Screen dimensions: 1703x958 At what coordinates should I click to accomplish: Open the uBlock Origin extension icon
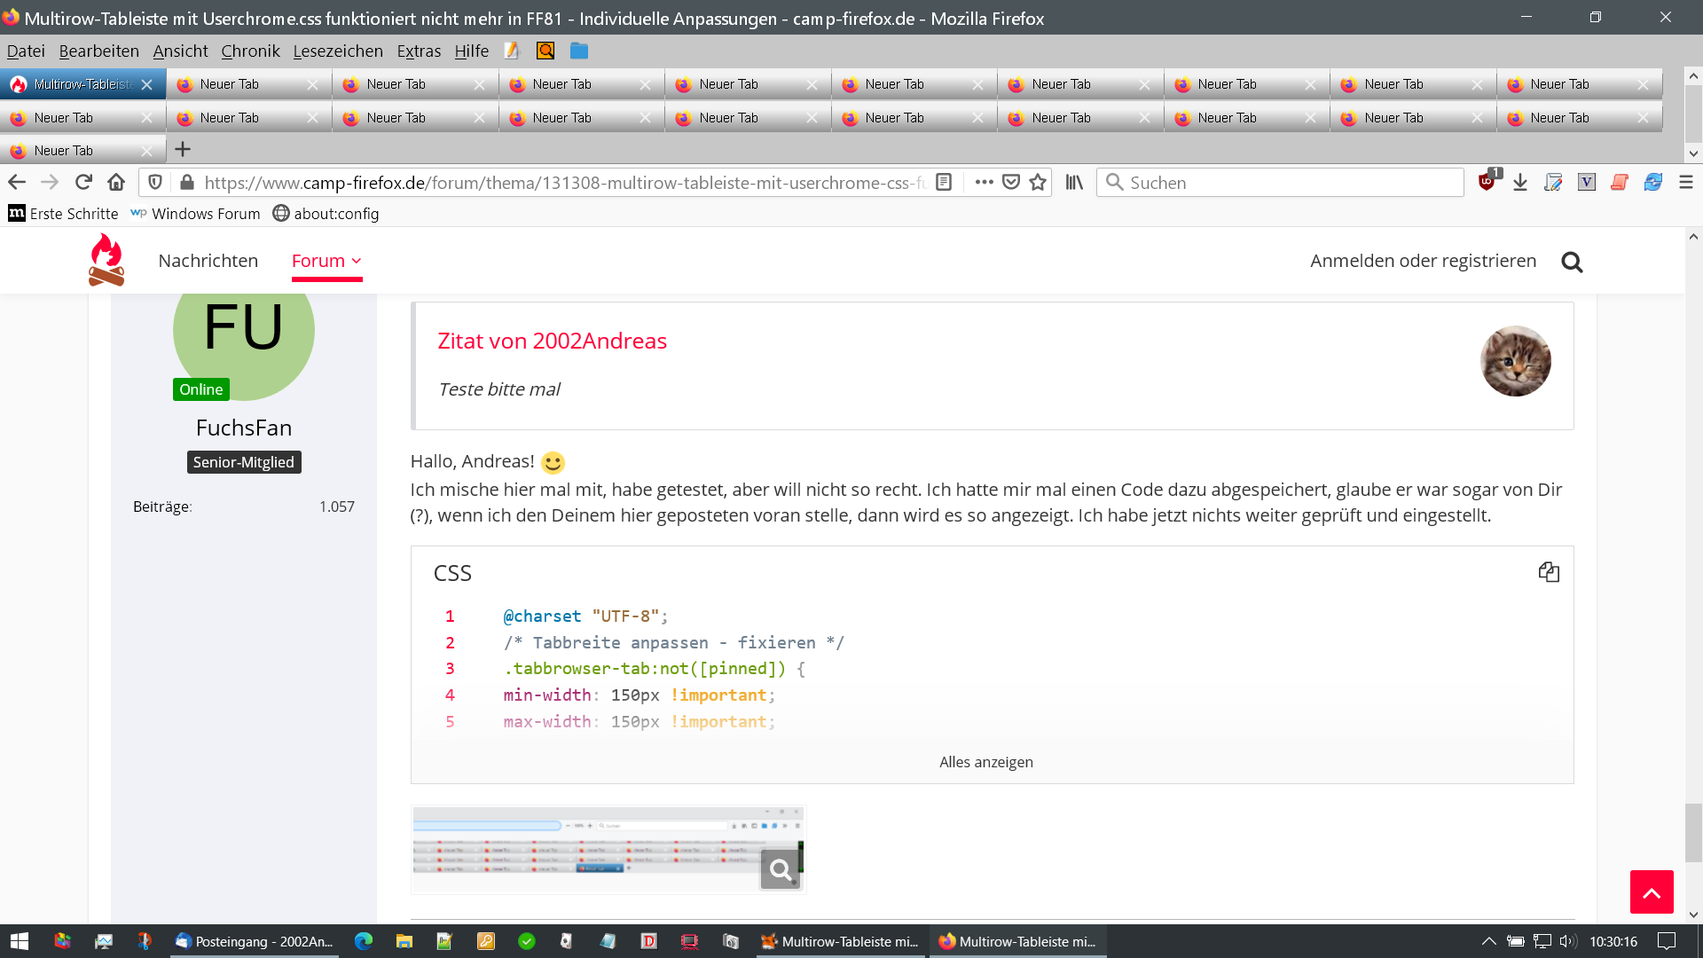click(x=1487, y=182)
